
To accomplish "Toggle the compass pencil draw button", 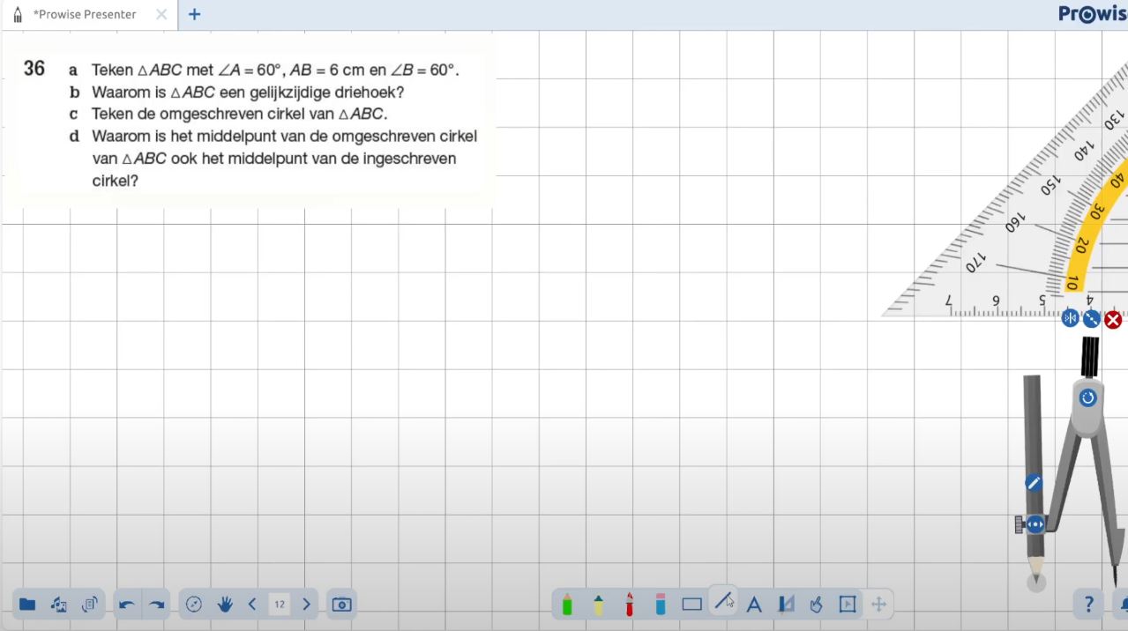I will pyautogui.click(x=1034, y=482).
